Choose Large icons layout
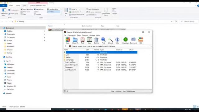 coord(39,9)
